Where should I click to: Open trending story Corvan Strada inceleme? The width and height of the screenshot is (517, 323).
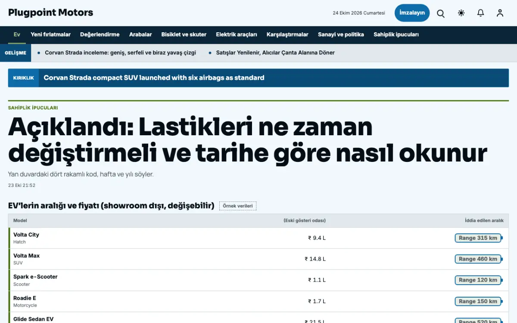click(120, 53)
